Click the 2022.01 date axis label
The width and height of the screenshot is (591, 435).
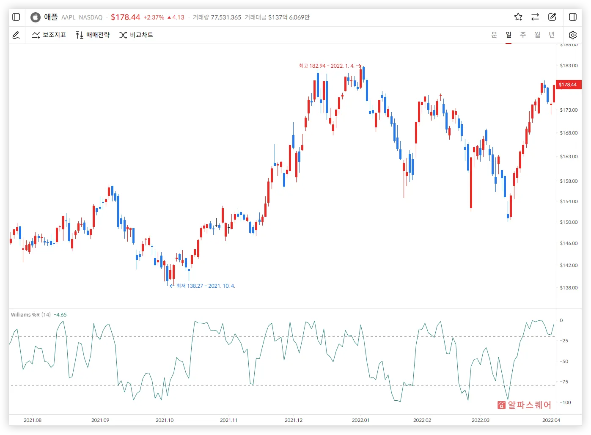pos(361,420)
